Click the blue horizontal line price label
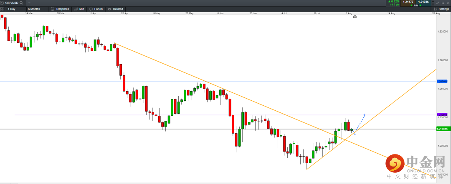Screen dimensions: 451x184 pyautogui.click(x=442, y=82)
